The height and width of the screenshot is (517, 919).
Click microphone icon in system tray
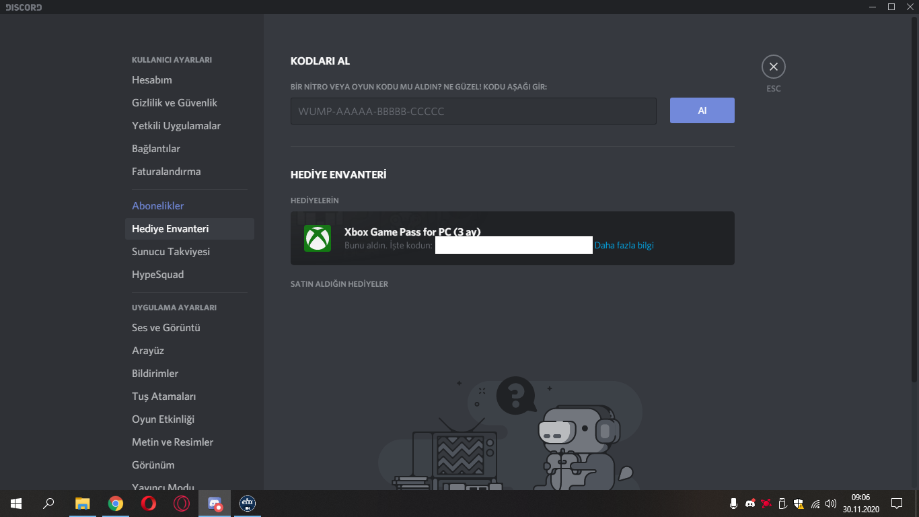click(x=734, y=504)
